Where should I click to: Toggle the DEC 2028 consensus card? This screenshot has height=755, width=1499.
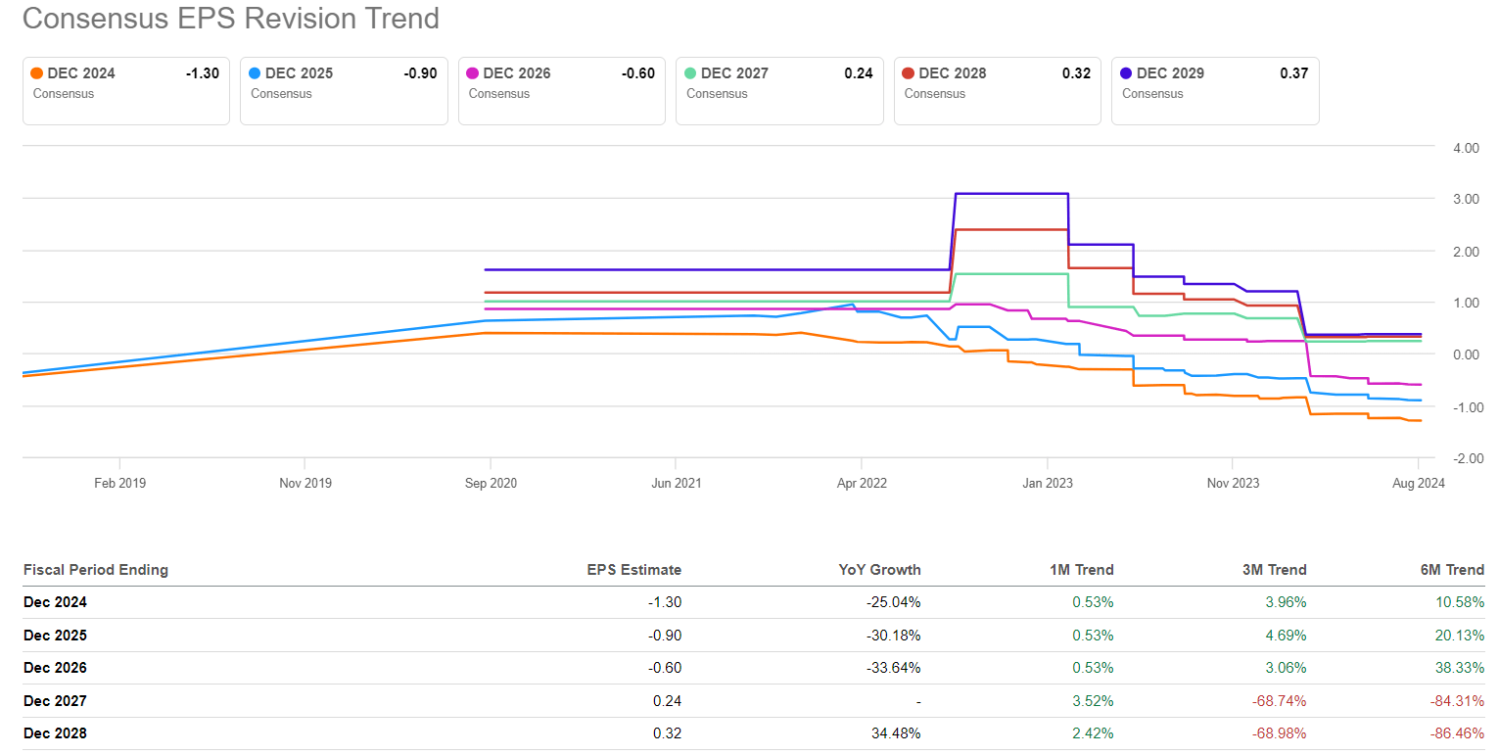click(x=997, y=90)
